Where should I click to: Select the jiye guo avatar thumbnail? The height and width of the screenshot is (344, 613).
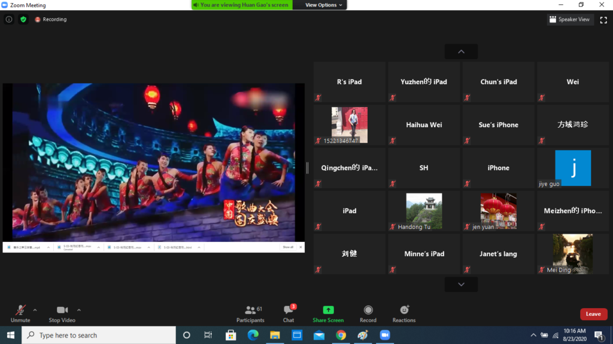(x=573, y=168)
